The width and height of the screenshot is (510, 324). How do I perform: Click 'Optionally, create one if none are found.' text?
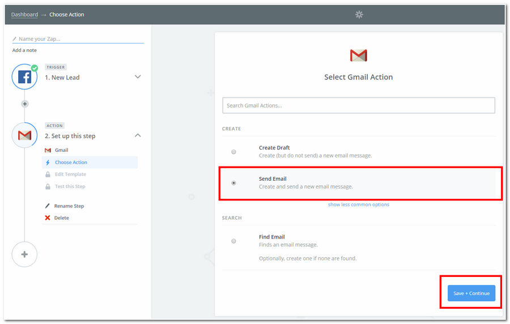click(x=308, y=258)
